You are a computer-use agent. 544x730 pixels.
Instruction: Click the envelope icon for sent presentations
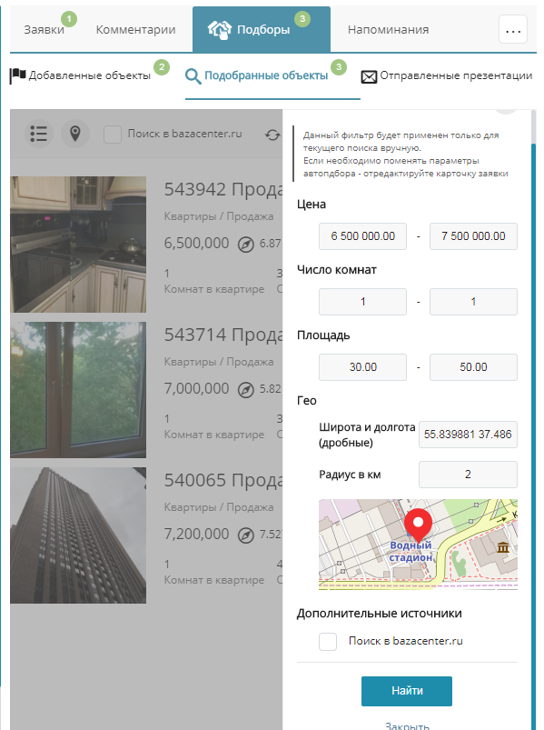pyautogui.click(x=369, y=76)
